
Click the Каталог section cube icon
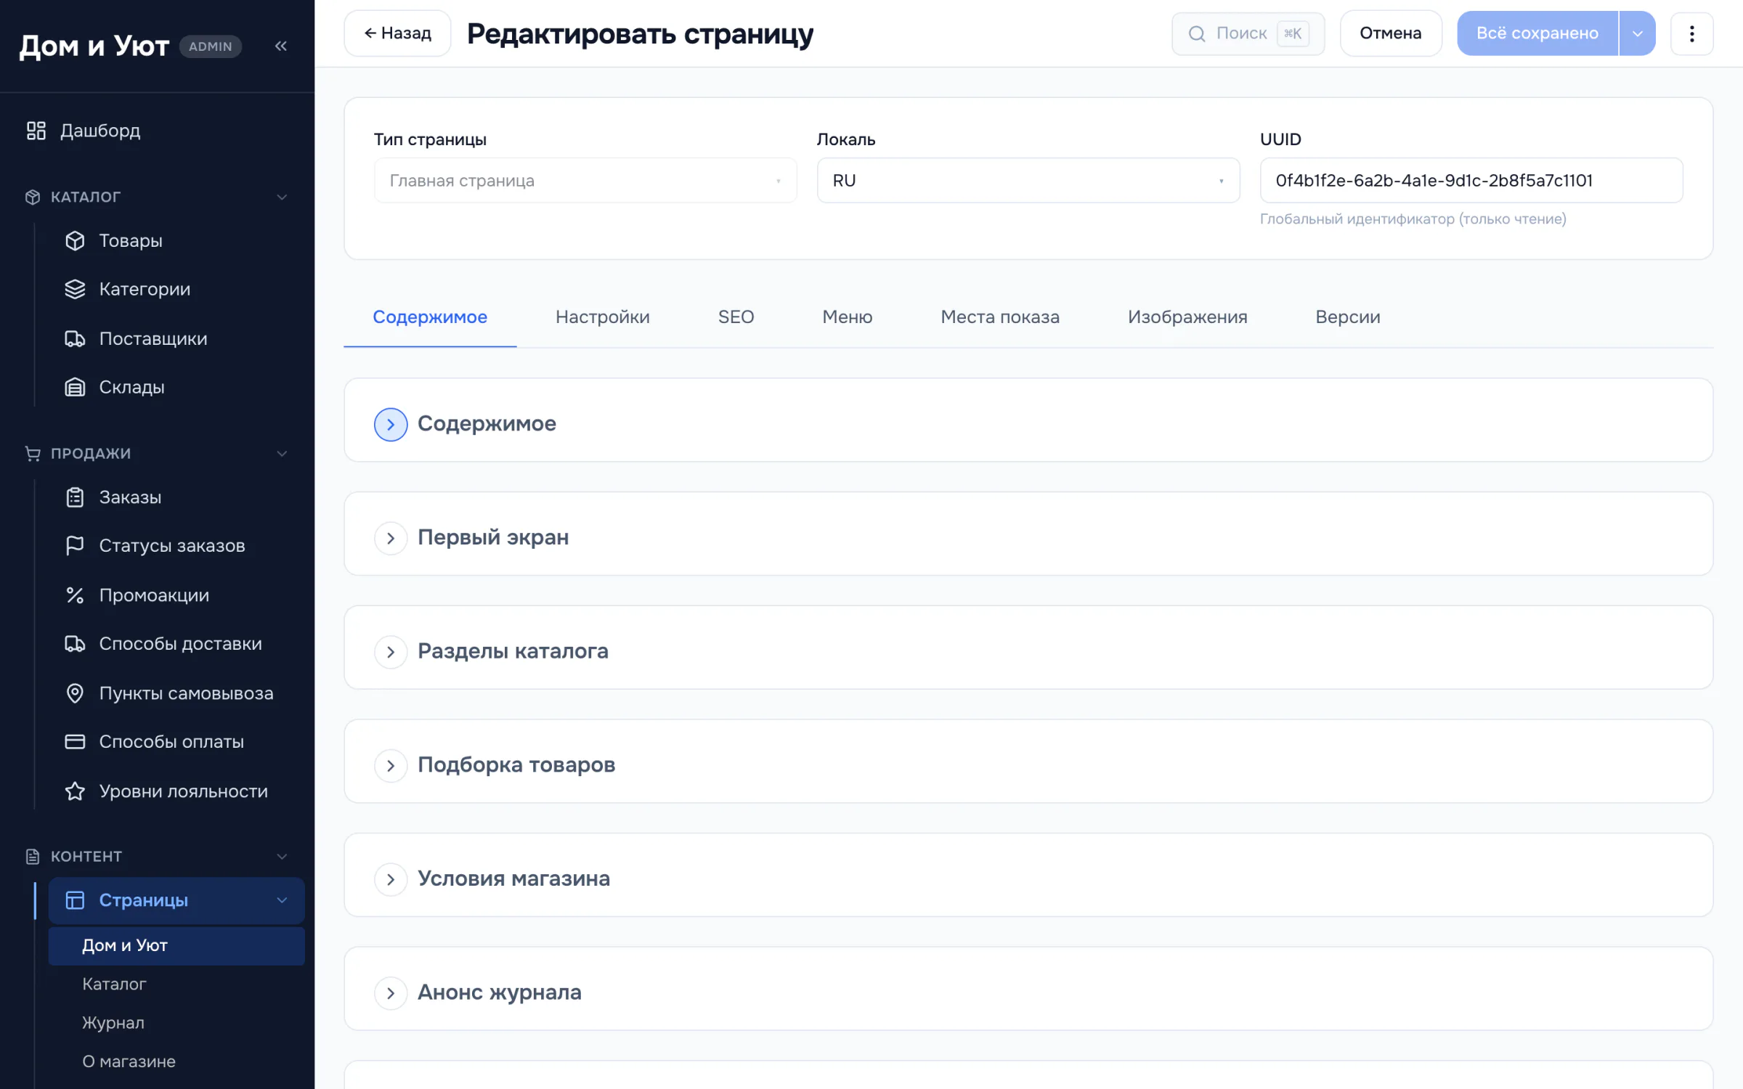pyautogui.click(x=33, y=197)
